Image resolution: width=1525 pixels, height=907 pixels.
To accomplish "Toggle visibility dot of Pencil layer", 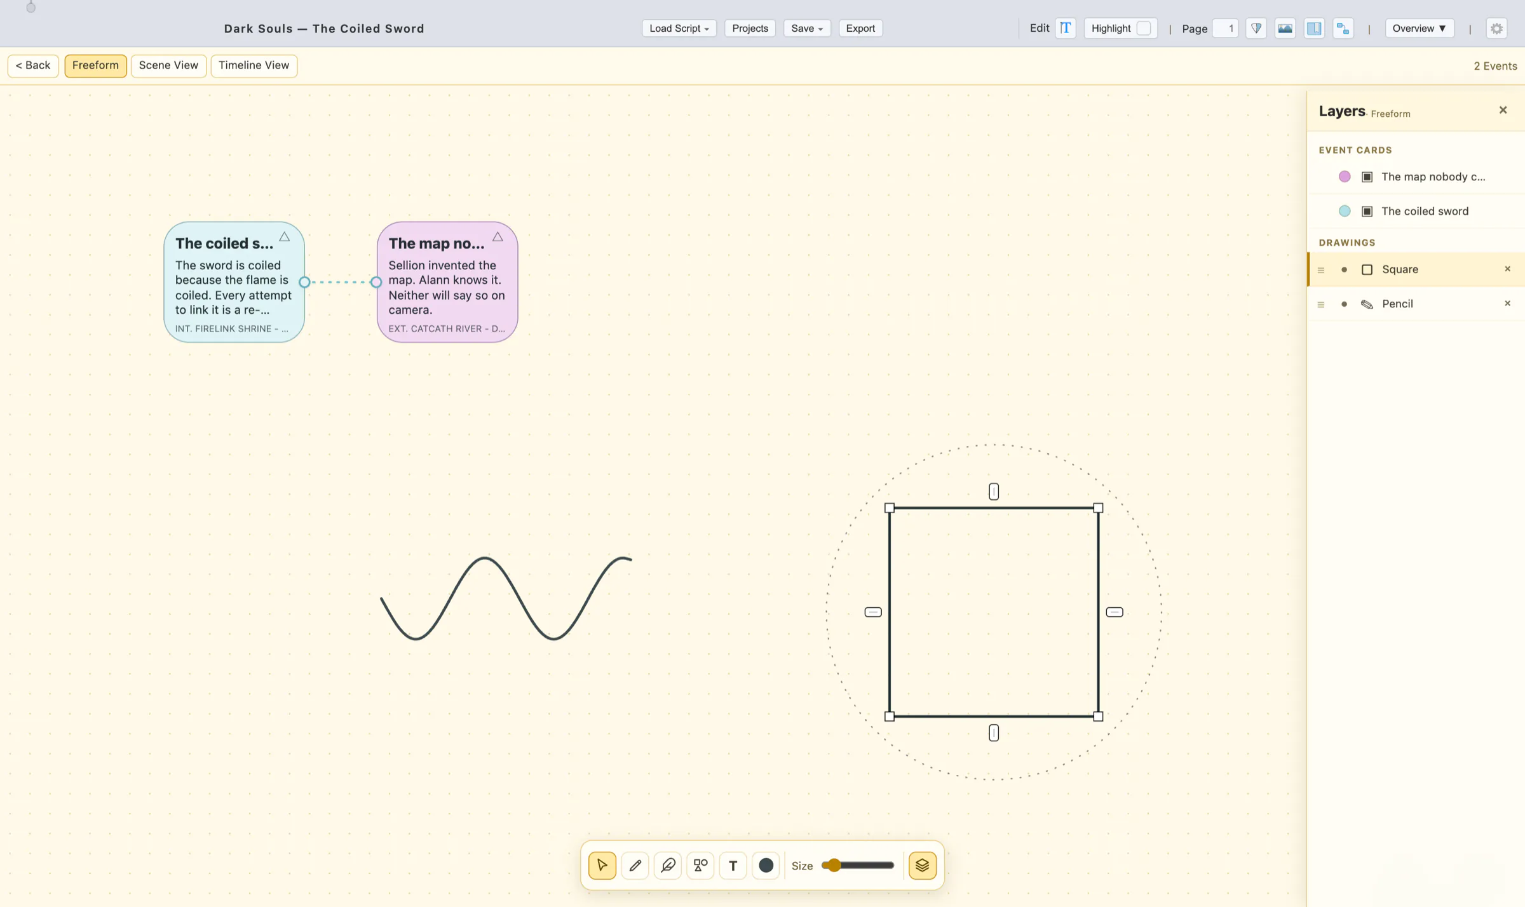I will point(1344,304).
